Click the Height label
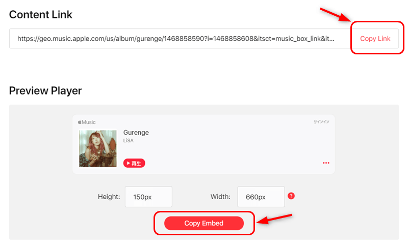Image resolution: width=408 pixels, height=248 pixels. (x=109, y=197)
